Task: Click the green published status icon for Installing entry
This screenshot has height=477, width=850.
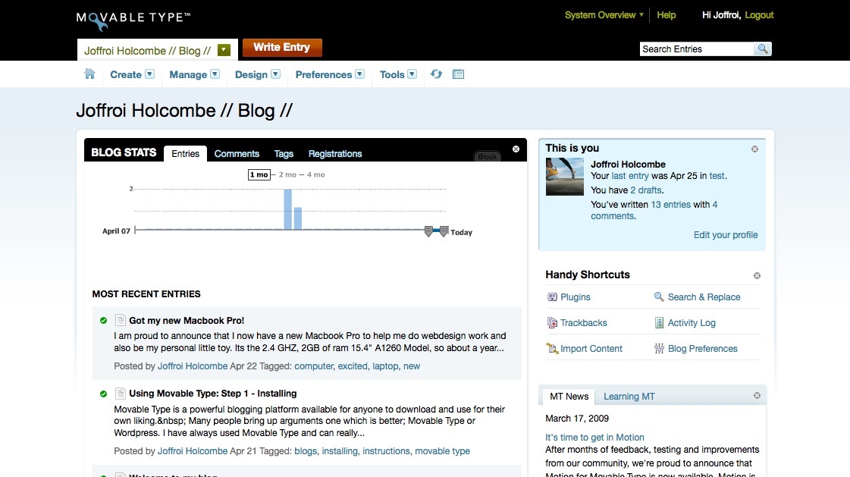Action: coord(104,394)
